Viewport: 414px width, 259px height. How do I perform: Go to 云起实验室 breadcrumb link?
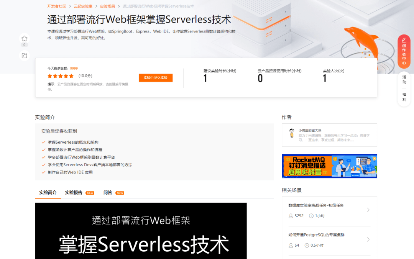point(83,6)
